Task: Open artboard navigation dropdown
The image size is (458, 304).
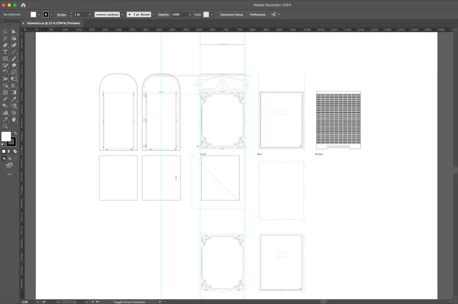Action: pos(87,302)
